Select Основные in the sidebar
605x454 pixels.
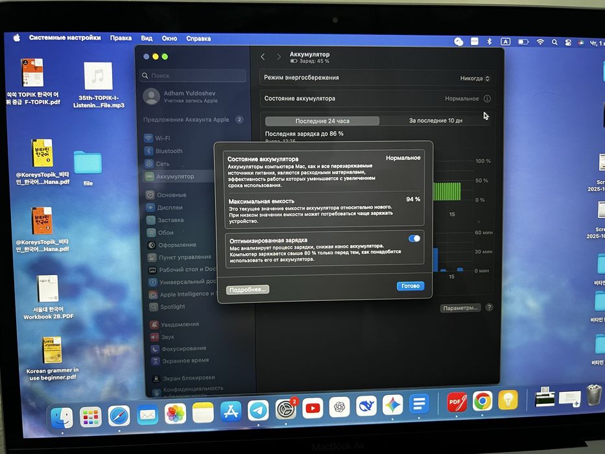[x=166, y=195]
